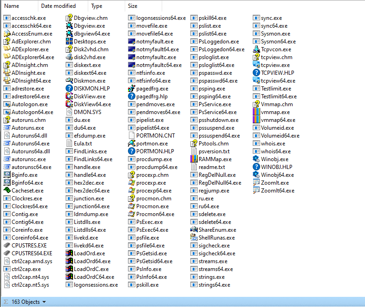Select the pagedfrg.exe icon
The image size is (365, 307).
[x=132, y=88]
